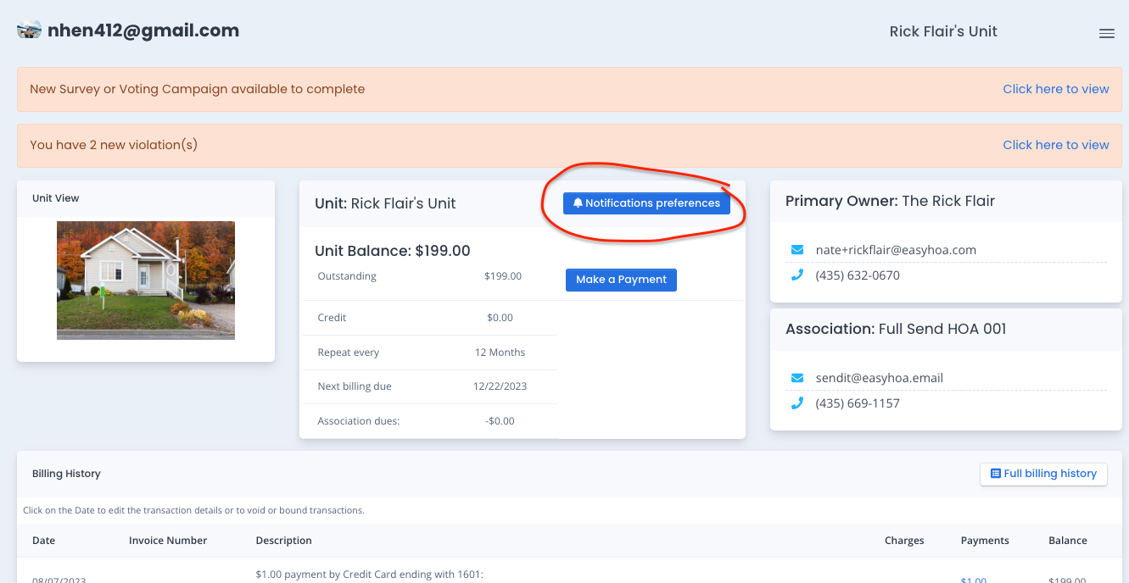Click the New Survey or Voting Campaign message
Screen dimensions: 1129x583
(198, 89)
